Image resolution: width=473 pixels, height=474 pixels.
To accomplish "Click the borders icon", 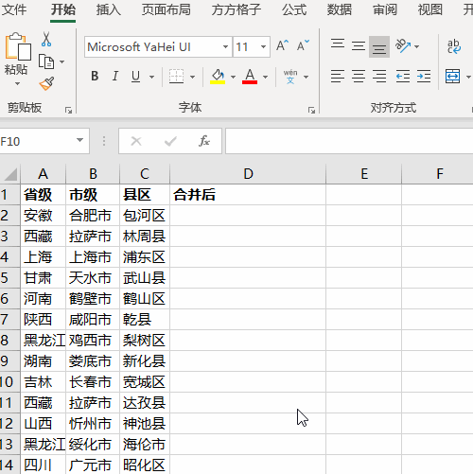I will point(176,77).
